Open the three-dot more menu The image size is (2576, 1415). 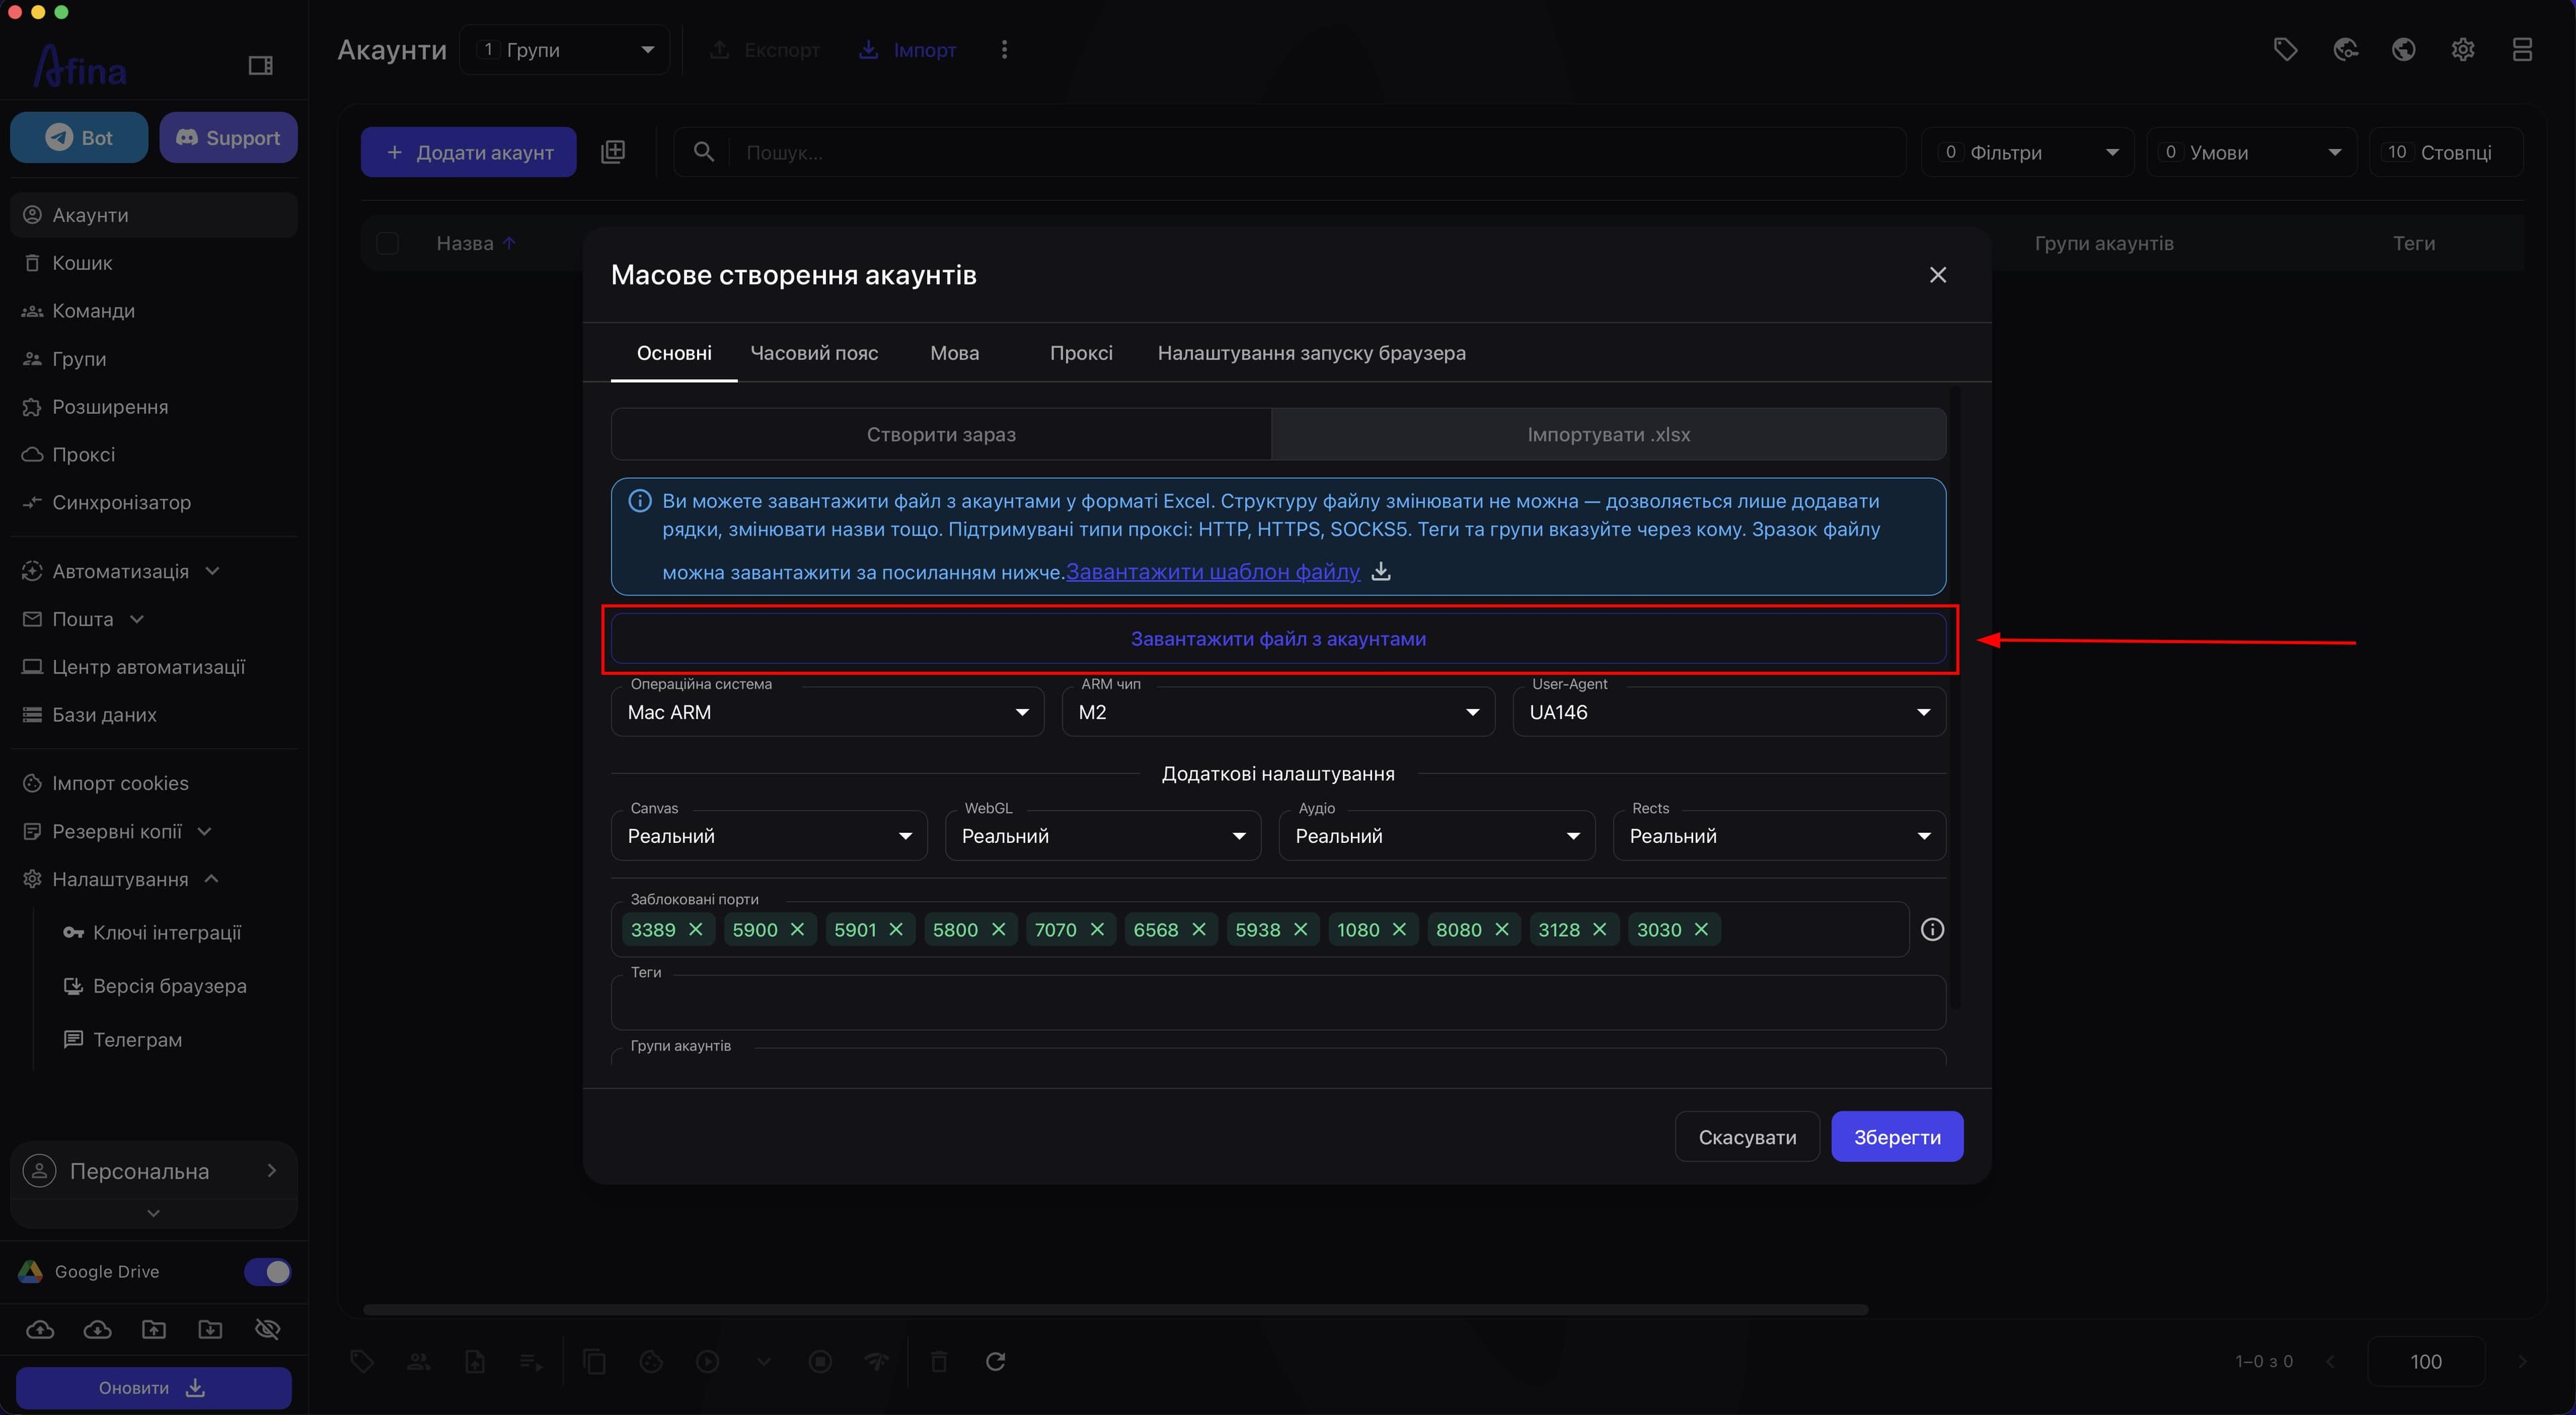[1004, 50]
